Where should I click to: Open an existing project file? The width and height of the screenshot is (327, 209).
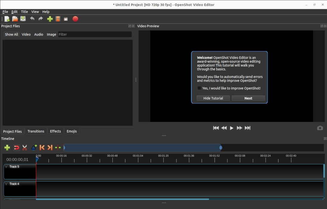click(15, 19)
